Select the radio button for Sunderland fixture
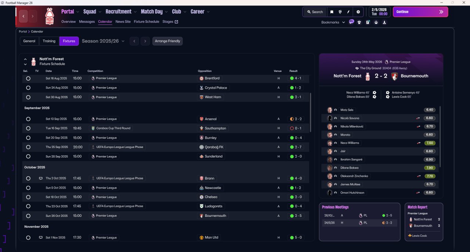470x252 pixels. [x=28, y=157]
